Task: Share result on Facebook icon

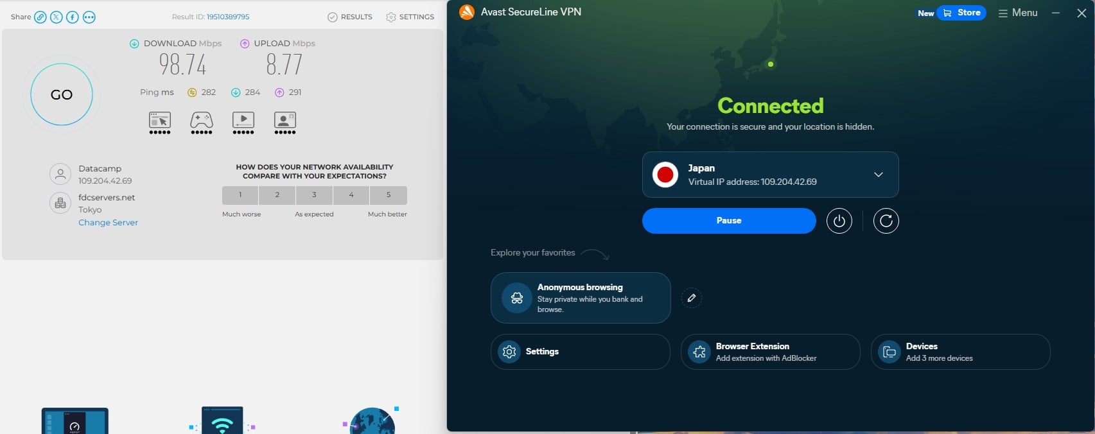Action: [x=73, y=17]
